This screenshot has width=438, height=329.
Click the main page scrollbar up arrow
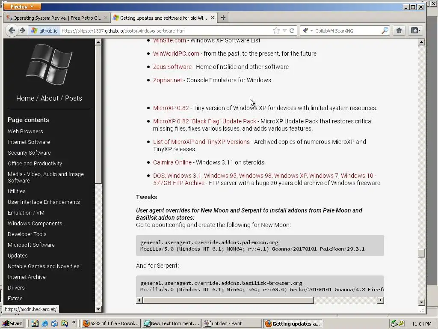tap(421, 42)
